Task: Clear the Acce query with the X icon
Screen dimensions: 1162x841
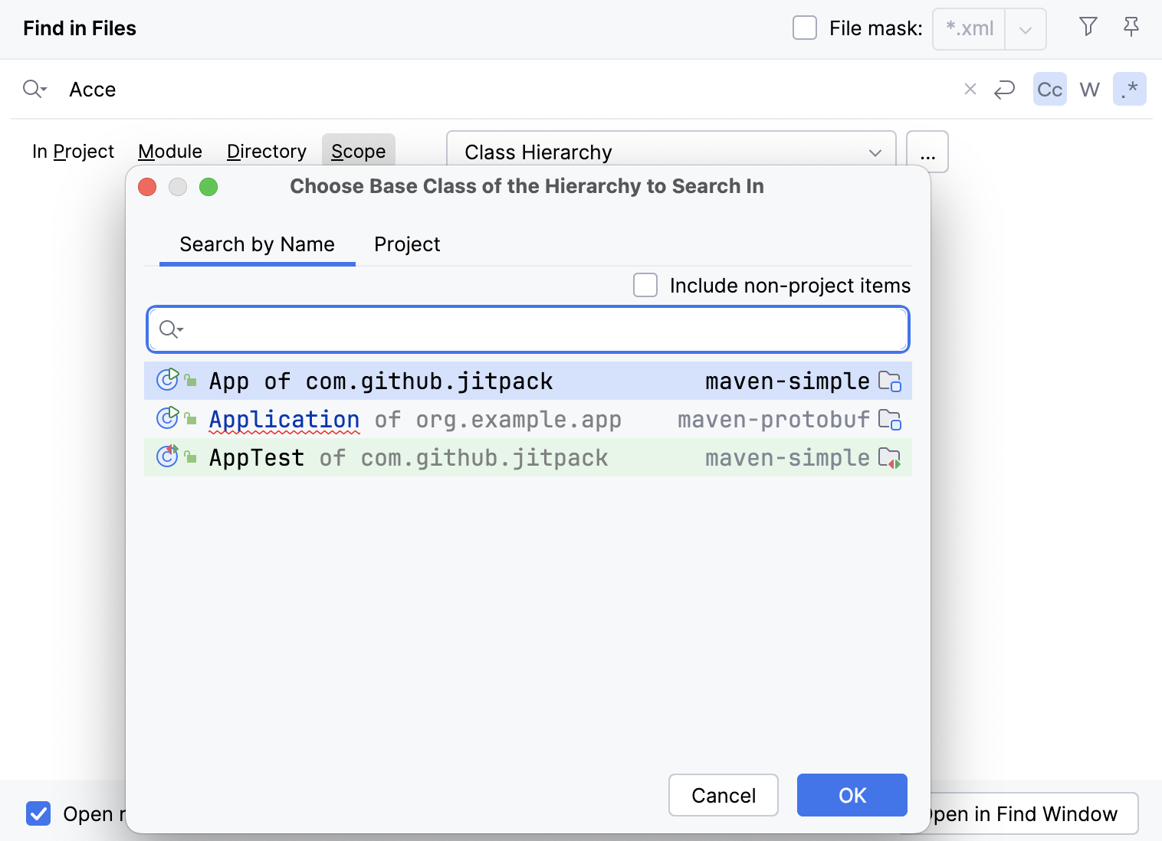Action: 970,89
